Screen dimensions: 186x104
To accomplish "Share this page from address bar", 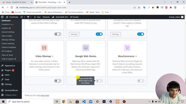I will [x=135, y=8].
